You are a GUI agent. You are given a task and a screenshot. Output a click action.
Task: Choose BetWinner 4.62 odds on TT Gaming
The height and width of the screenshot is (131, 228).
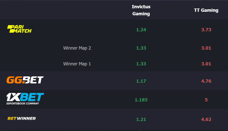[x=206, y=119]
